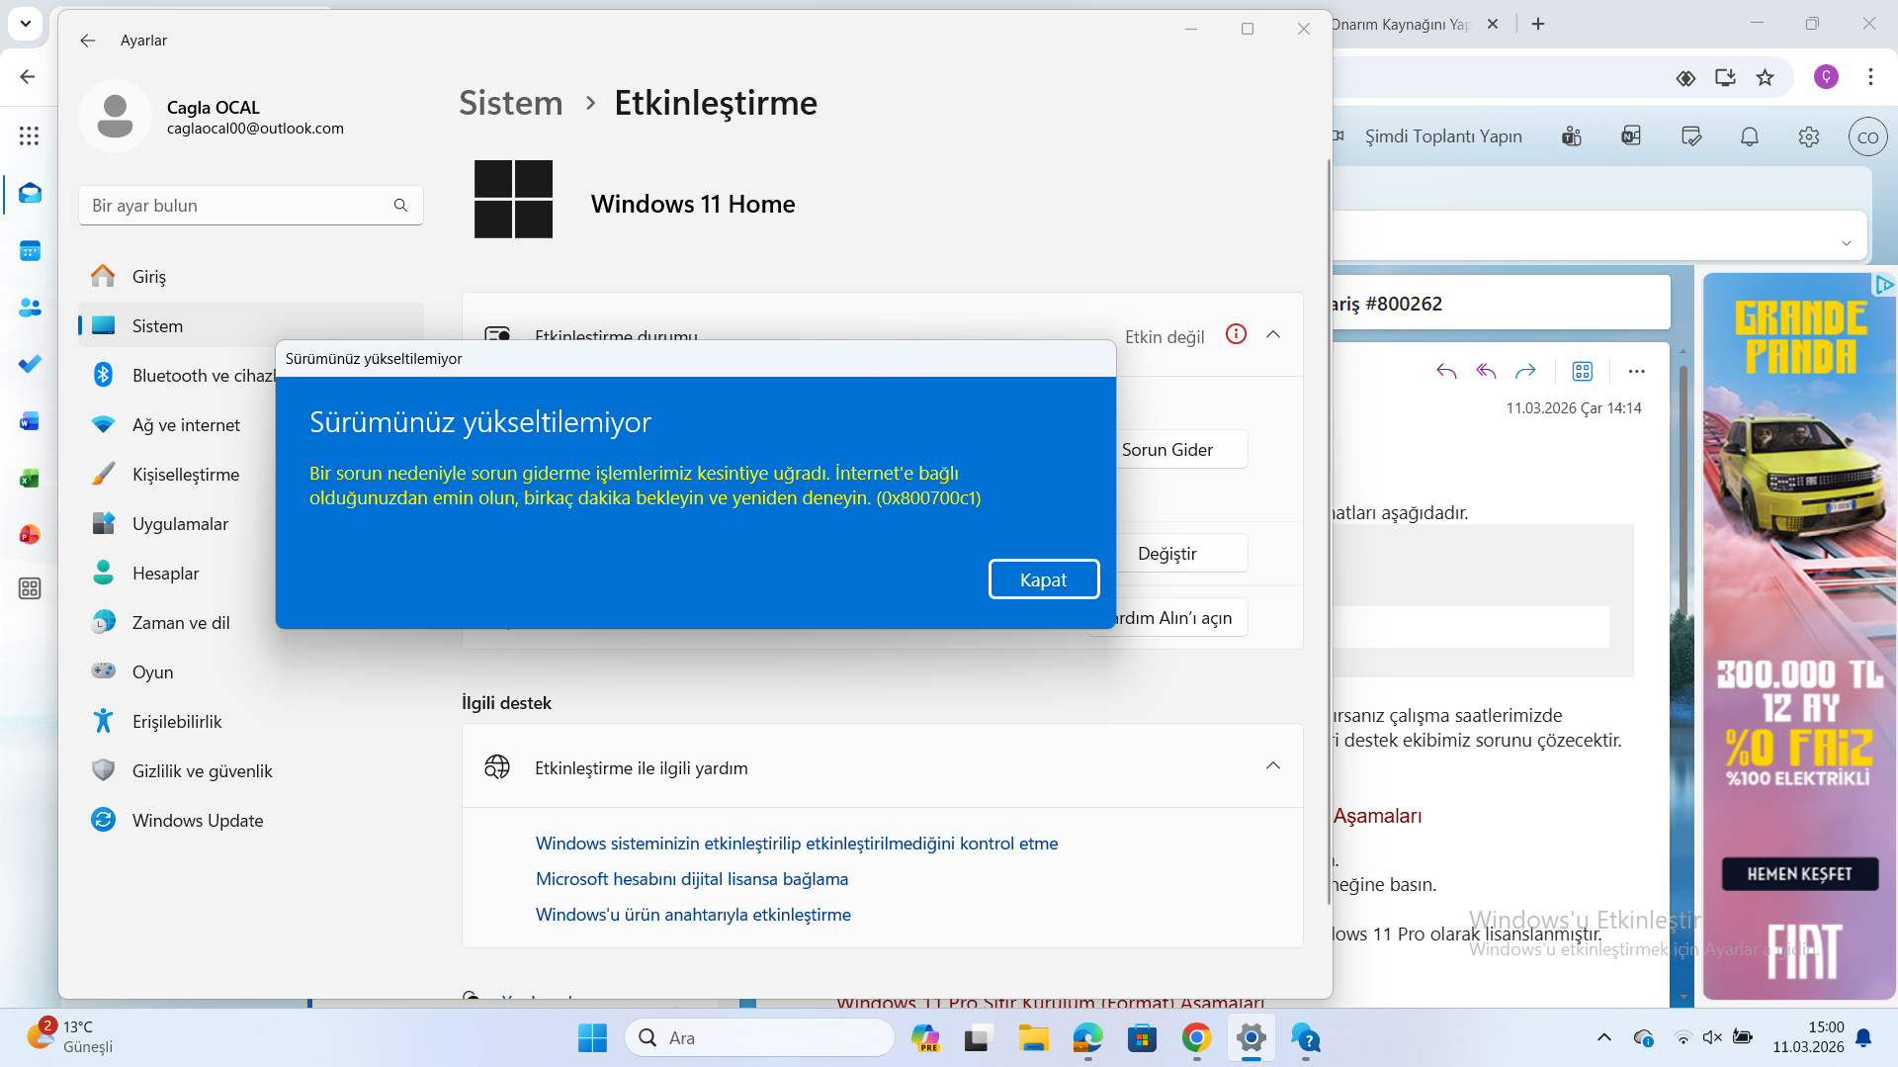The width and height of the screenshot is (1898, 1067).
Task: Open File Explorer from the taskbar
Action: [x=1033, y=1037]
